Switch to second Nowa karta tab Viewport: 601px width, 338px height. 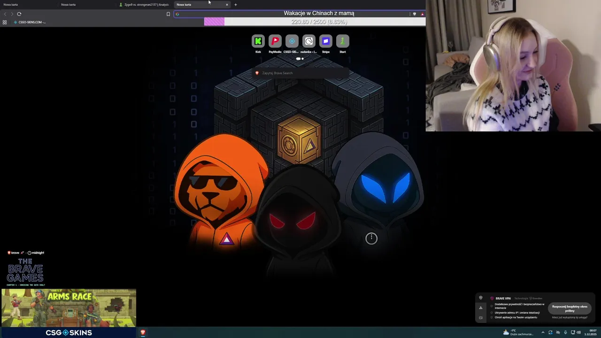(x=86, y=5)
